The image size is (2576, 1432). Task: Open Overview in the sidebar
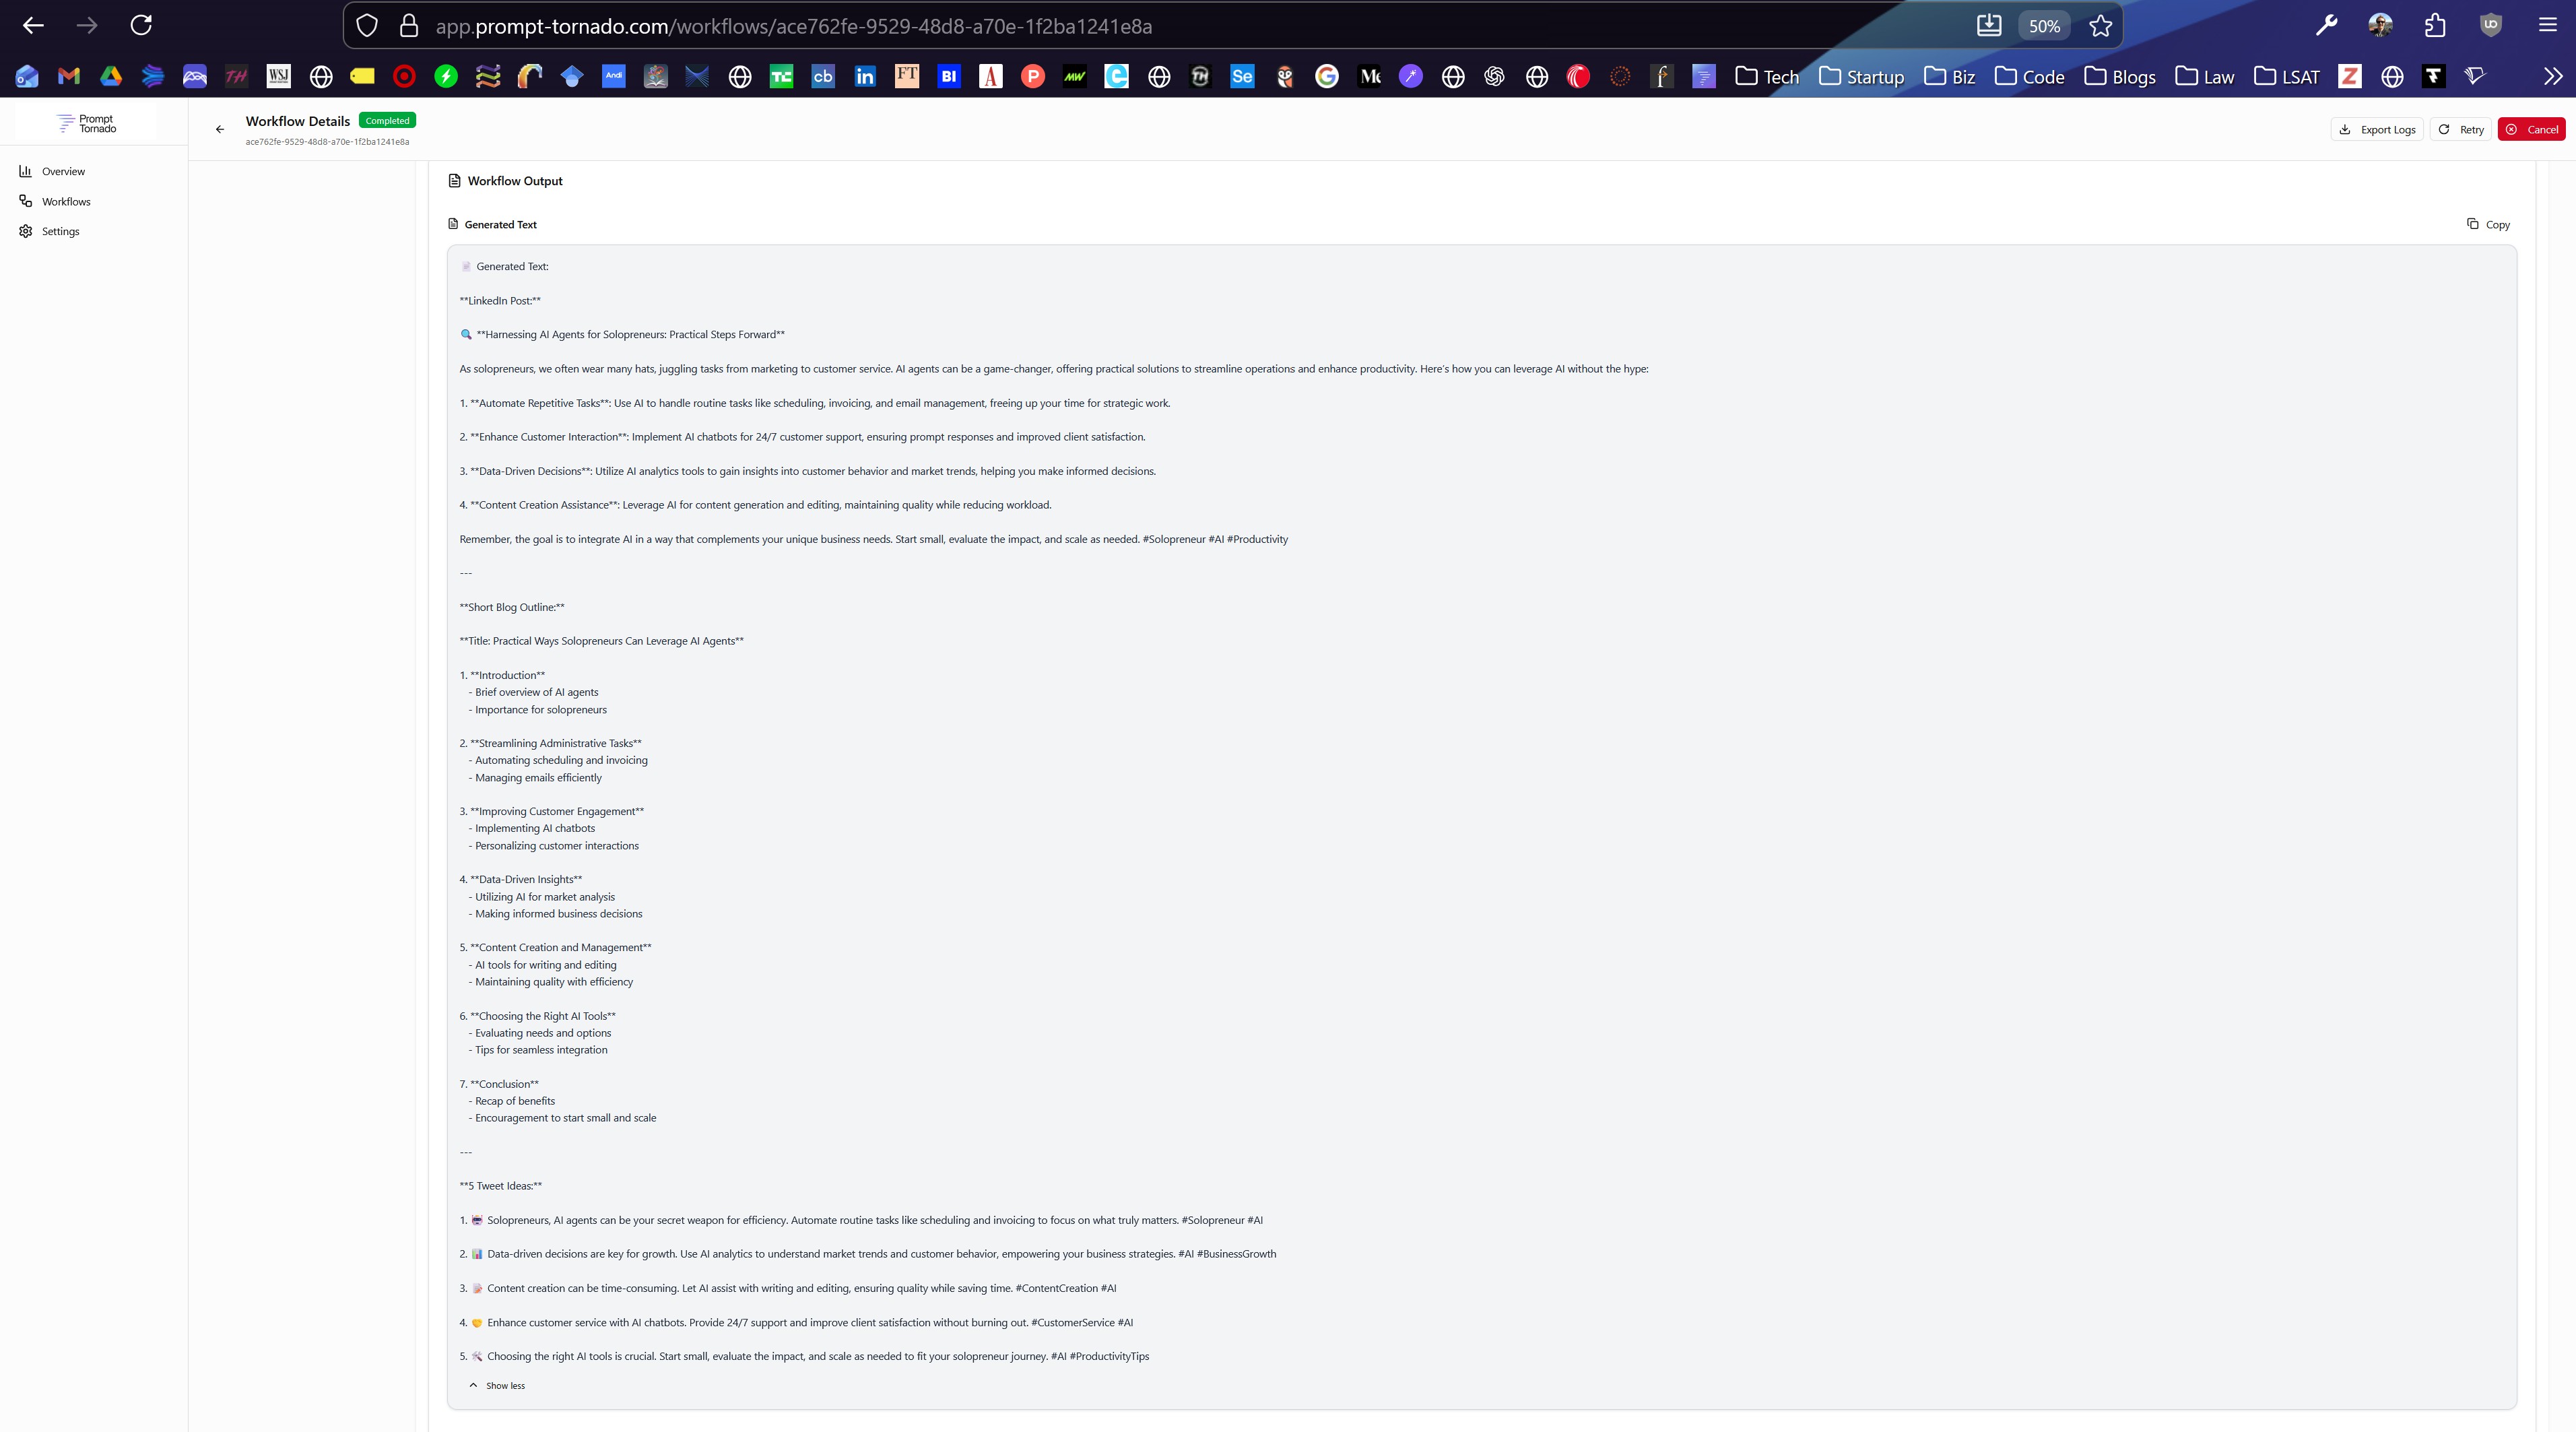[63, 171]
